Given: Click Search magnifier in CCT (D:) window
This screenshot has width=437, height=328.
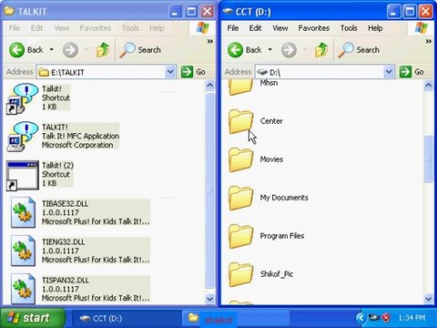Looking at the screenshot, I should (x=345, y=50).
